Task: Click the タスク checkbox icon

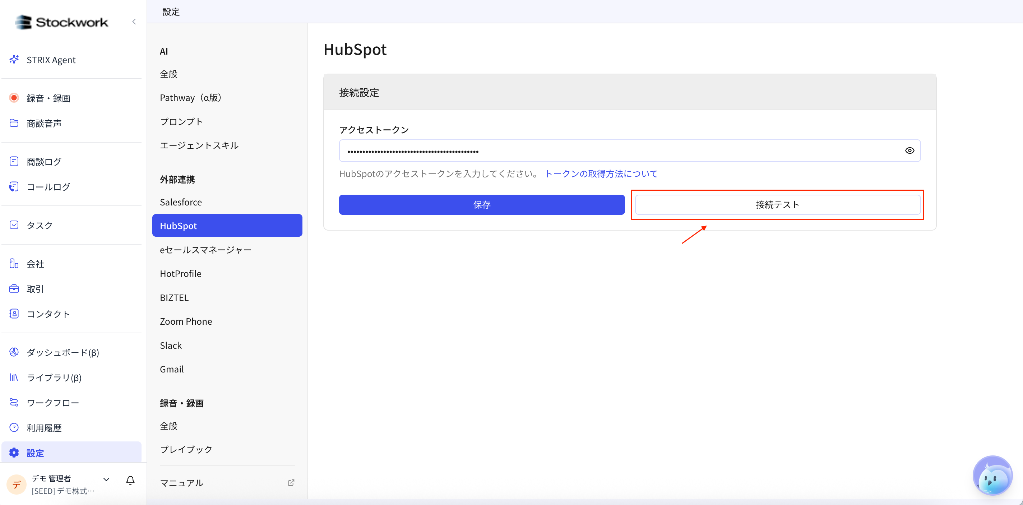Action: (x=14, y=225)
